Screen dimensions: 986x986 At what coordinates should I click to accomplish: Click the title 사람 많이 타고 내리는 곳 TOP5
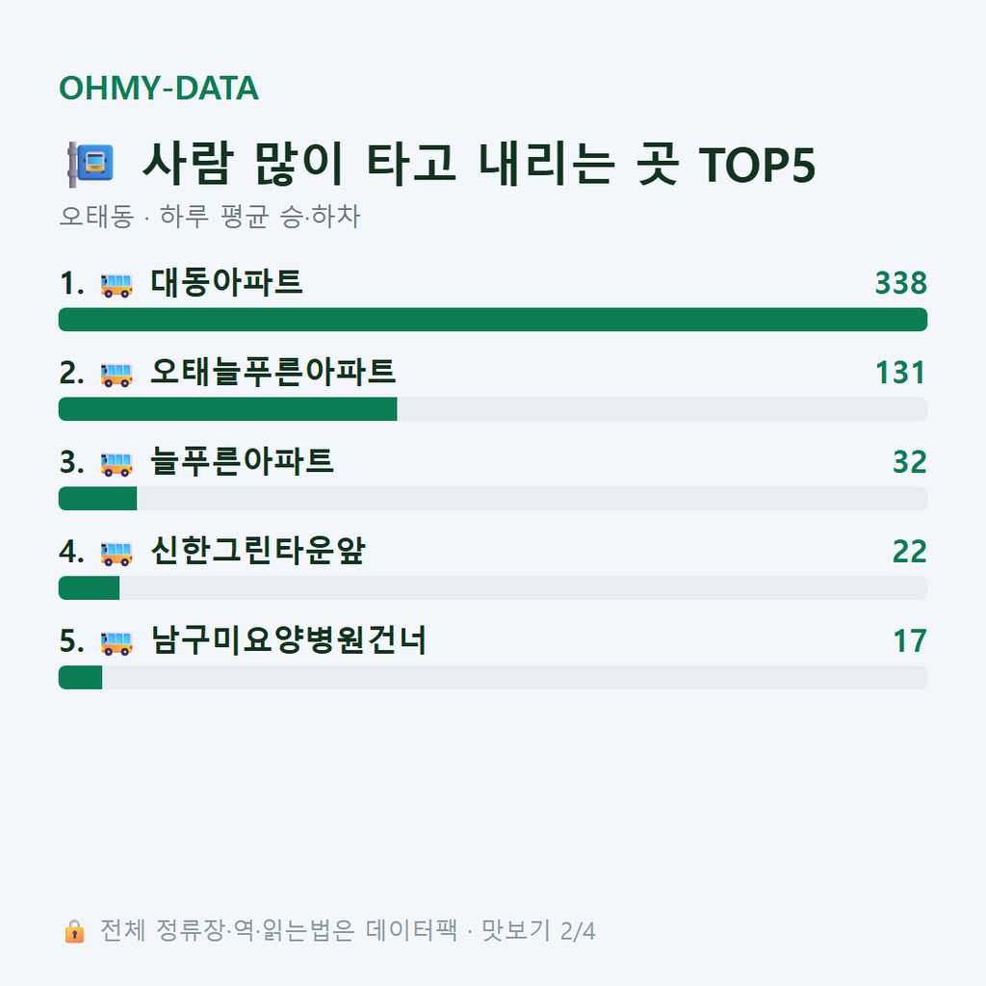tap(480, 164)
